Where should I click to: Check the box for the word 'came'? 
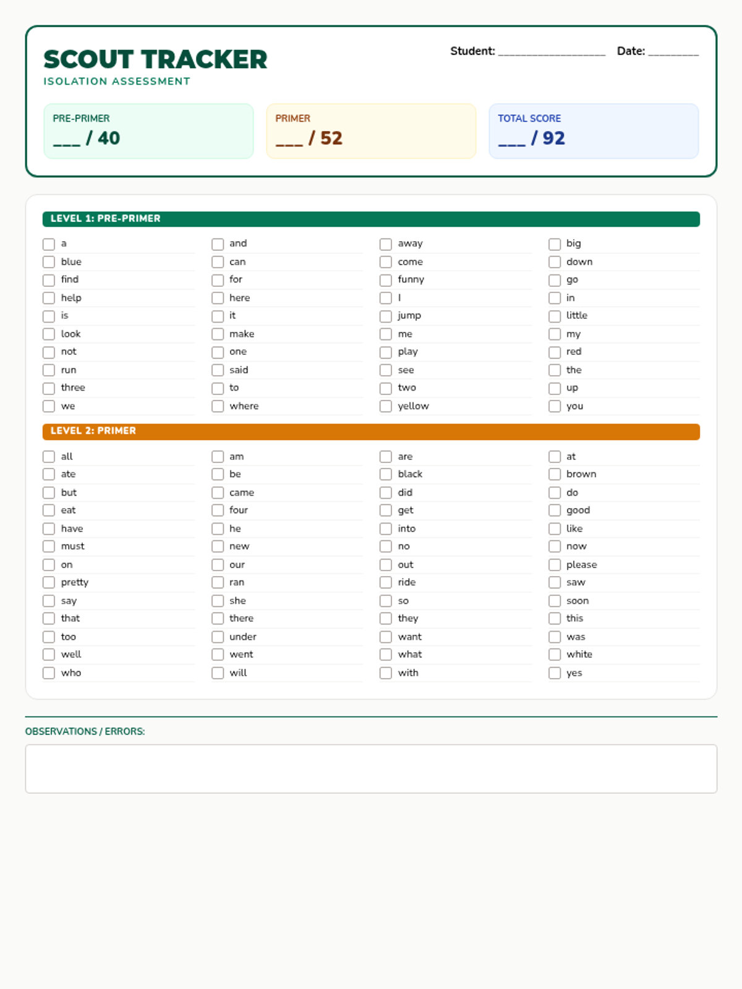(218, 493)
